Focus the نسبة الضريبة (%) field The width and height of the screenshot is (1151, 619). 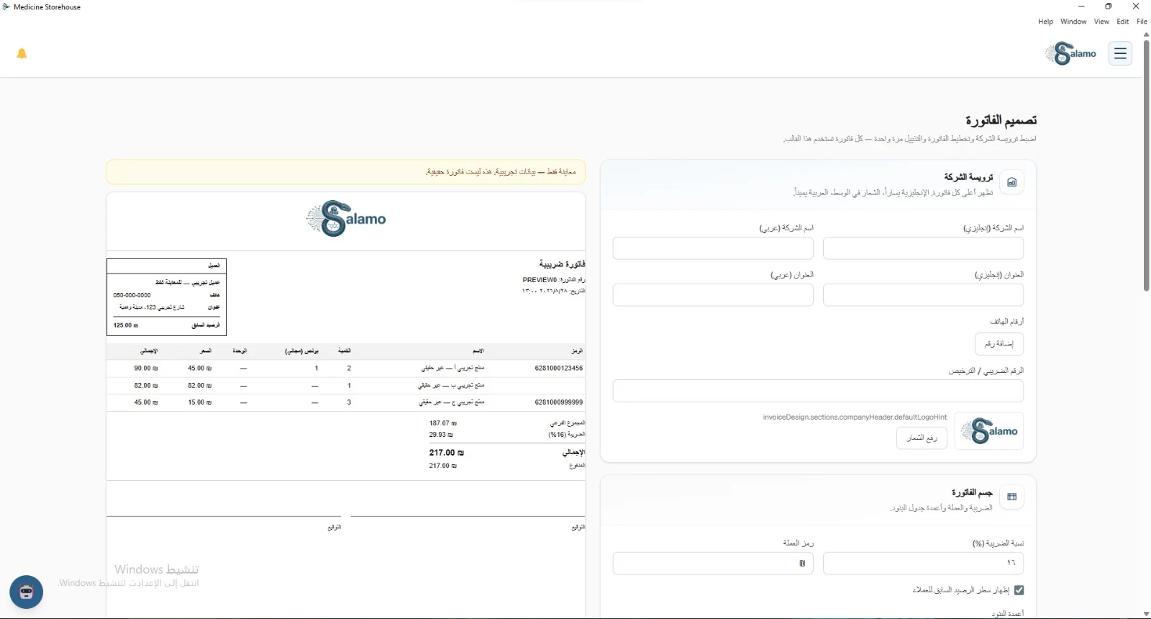[x=923, y=564]
